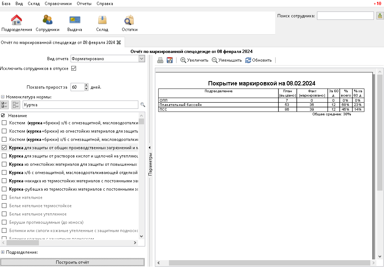Click Общее среднее: 38% text

click(332, 114)
